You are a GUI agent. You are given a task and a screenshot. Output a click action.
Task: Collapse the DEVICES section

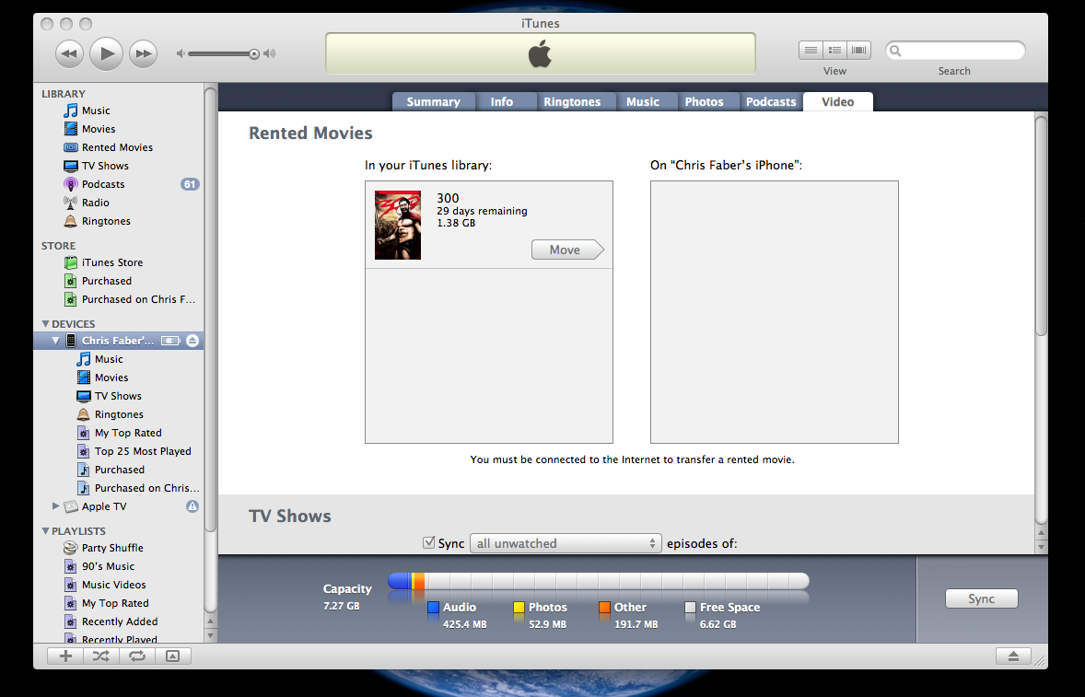[x=46, y=323]
